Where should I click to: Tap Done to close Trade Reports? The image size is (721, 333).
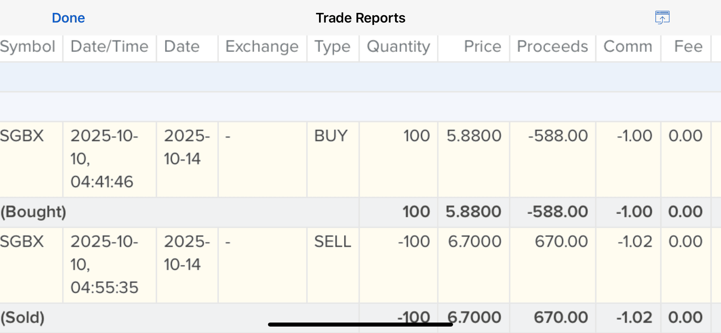tap(68, 18)
